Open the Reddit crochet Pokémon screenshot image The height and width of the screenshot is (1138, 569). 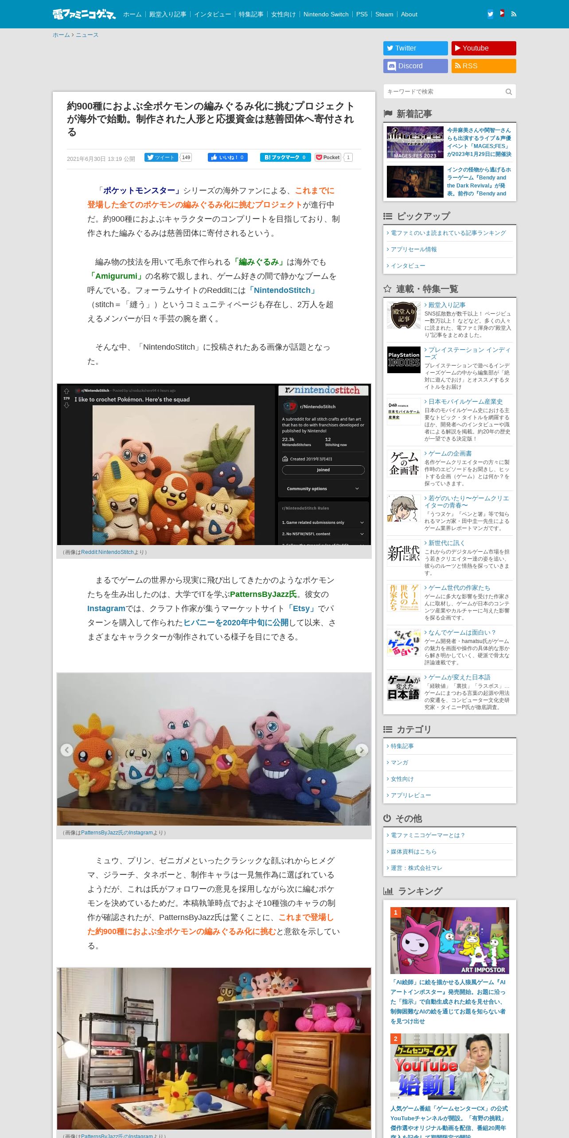(214, 464)
